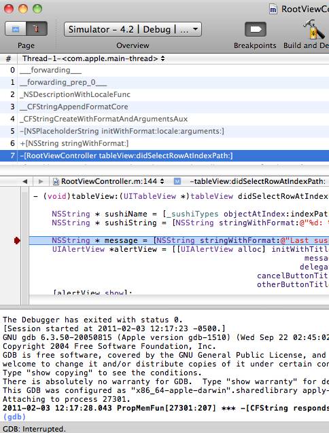Switch to the Project page button

click(16, 29)
